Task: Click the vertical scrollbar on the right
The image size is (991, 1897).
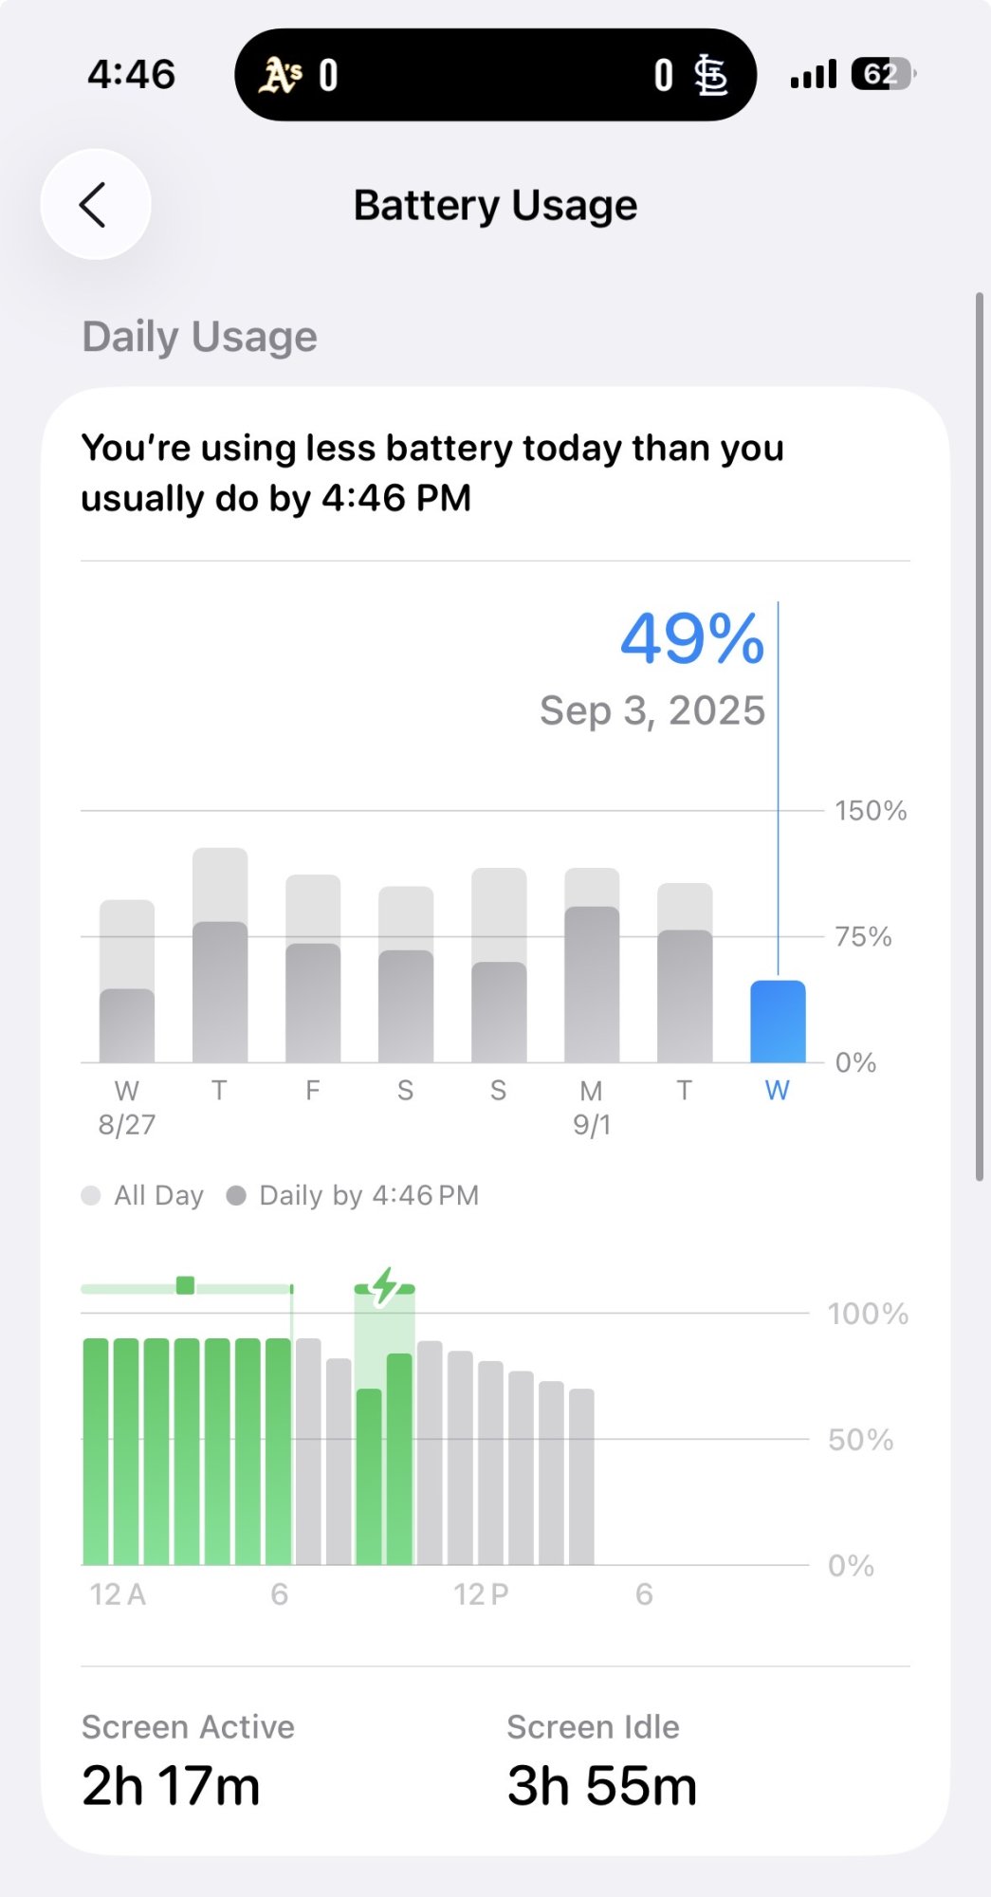Action: click(x=980, y=736)
